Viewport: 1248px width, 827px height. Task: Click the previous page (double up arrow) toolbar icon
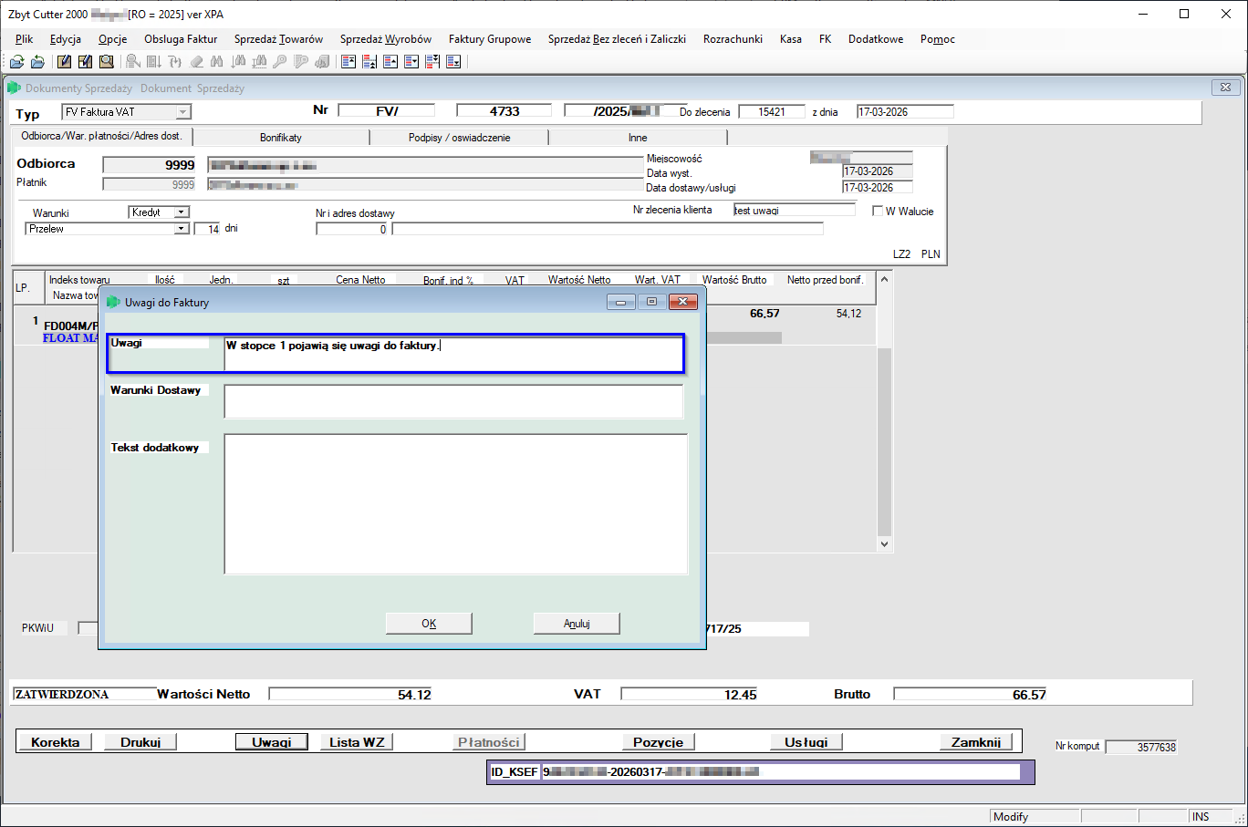point(369,61)
